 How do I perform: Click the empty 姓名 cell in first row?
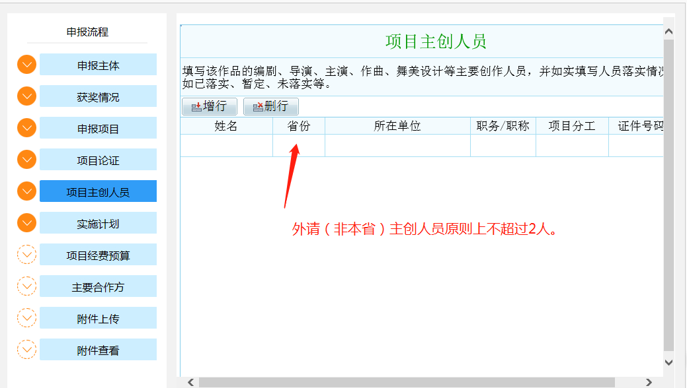226,146
